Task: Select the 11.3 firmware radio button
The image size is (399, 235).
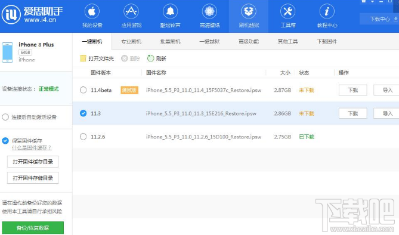Action: (x=83, y=113)
